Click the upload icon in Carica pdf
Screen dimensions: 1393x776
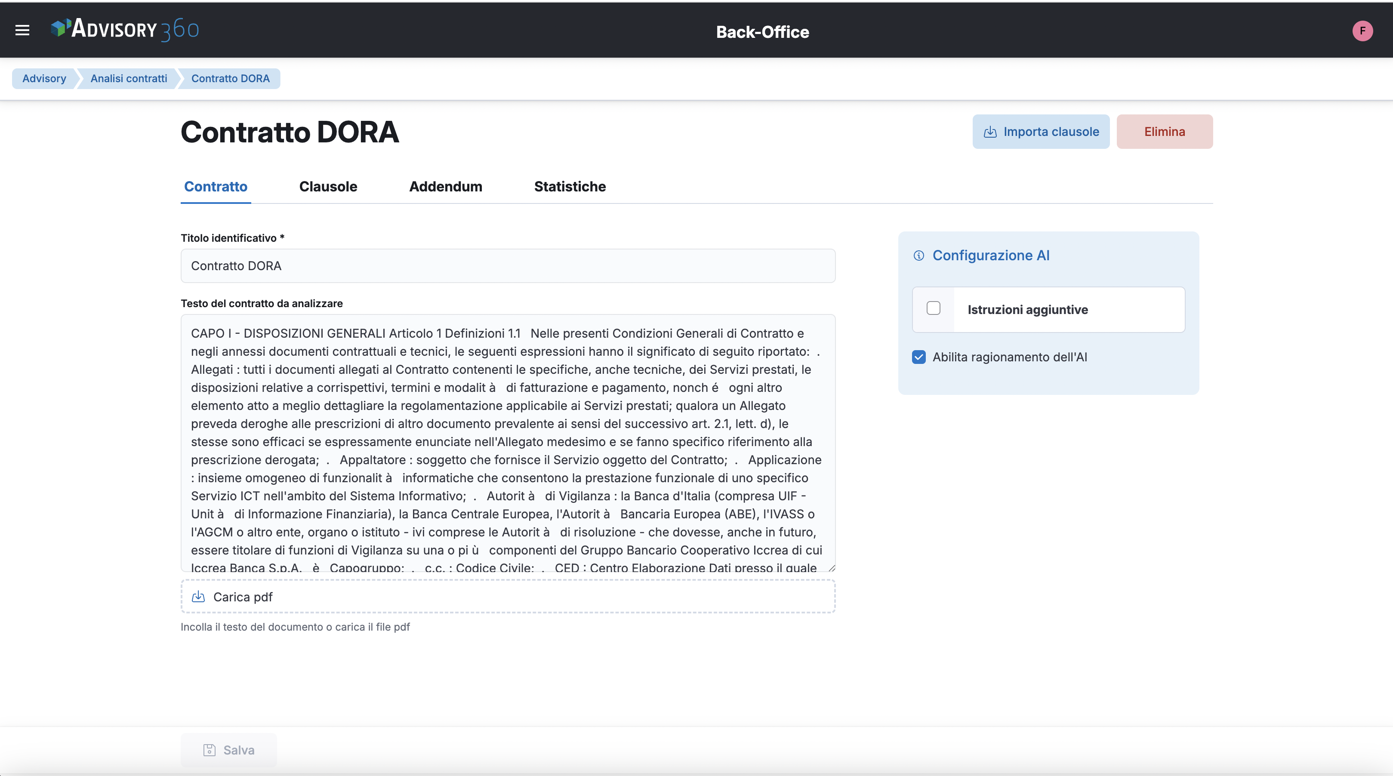pos(198,597)
